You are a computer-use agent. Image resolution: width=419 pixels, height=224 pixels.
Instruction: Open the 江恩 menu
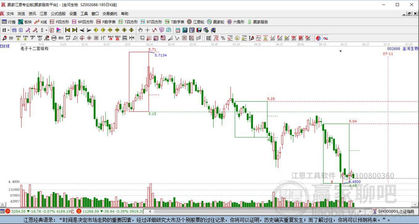pos(43,13)
